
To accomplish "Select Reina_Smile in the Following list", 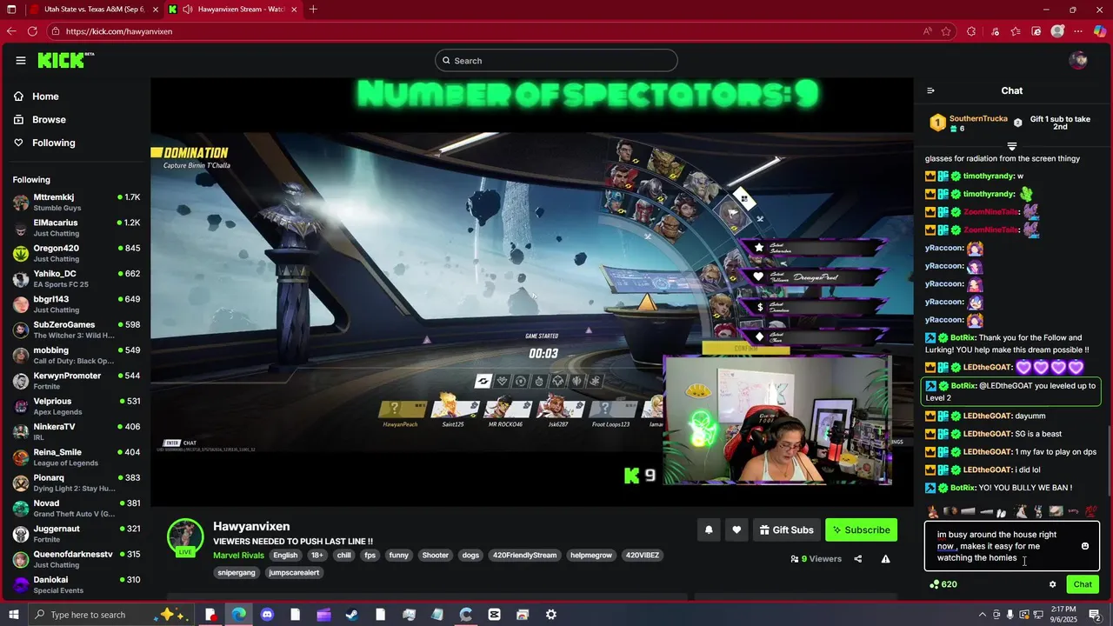I will pyautogui.click(x=77, y=457).
